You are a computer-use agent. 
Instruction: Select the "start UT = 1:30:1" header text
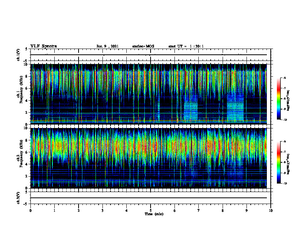(x=186, y=46)
